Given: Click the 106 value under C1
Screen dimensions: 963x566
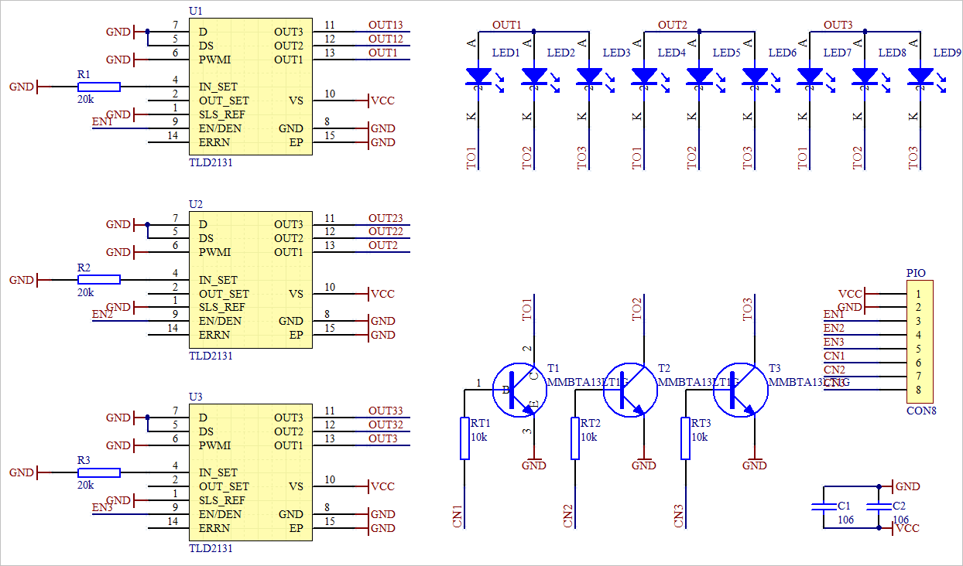Looking at the screenshot, I should [846, 520].
